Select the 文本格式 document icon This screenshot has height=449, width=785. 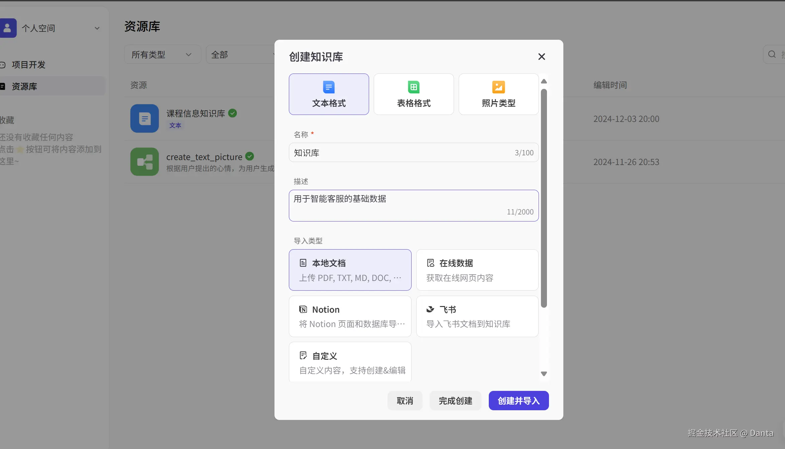coord(329,87)
